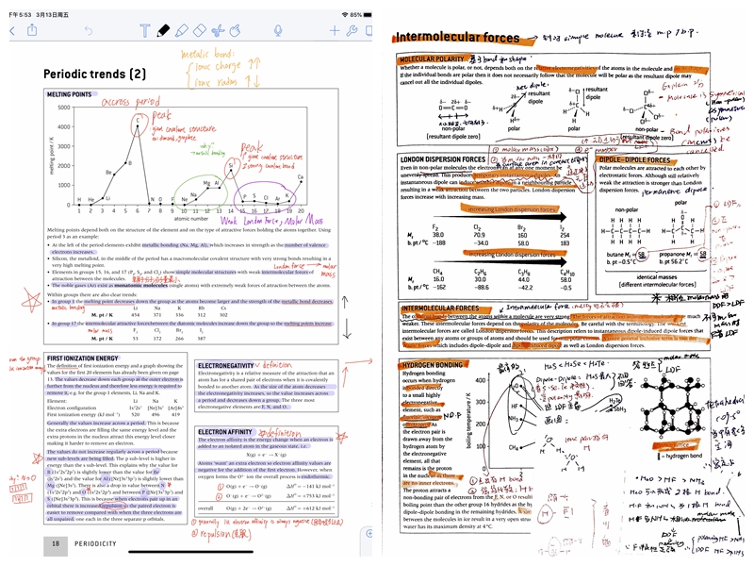
Task: Tap the 'Periodic trends (2)' title
Action: [x=94, y=75]
